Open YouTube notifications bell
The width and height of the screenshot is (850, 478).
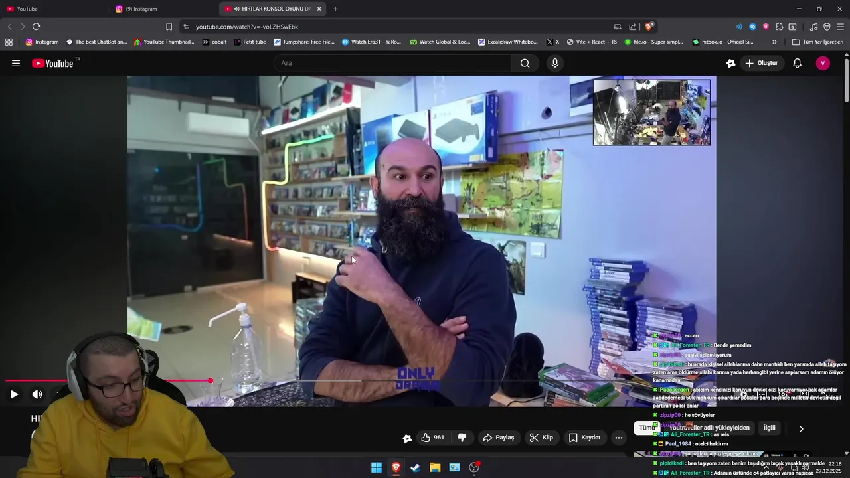click(797, 63)
